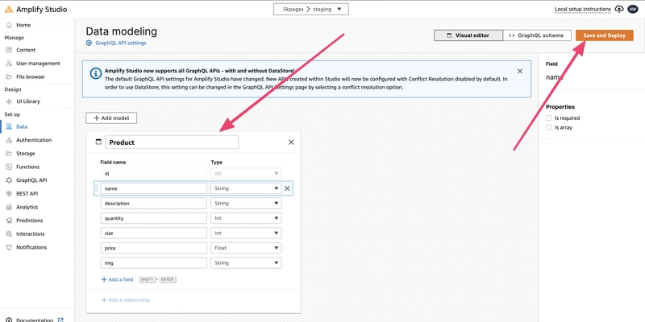Click the Storage folder icon

coord(9,154)
